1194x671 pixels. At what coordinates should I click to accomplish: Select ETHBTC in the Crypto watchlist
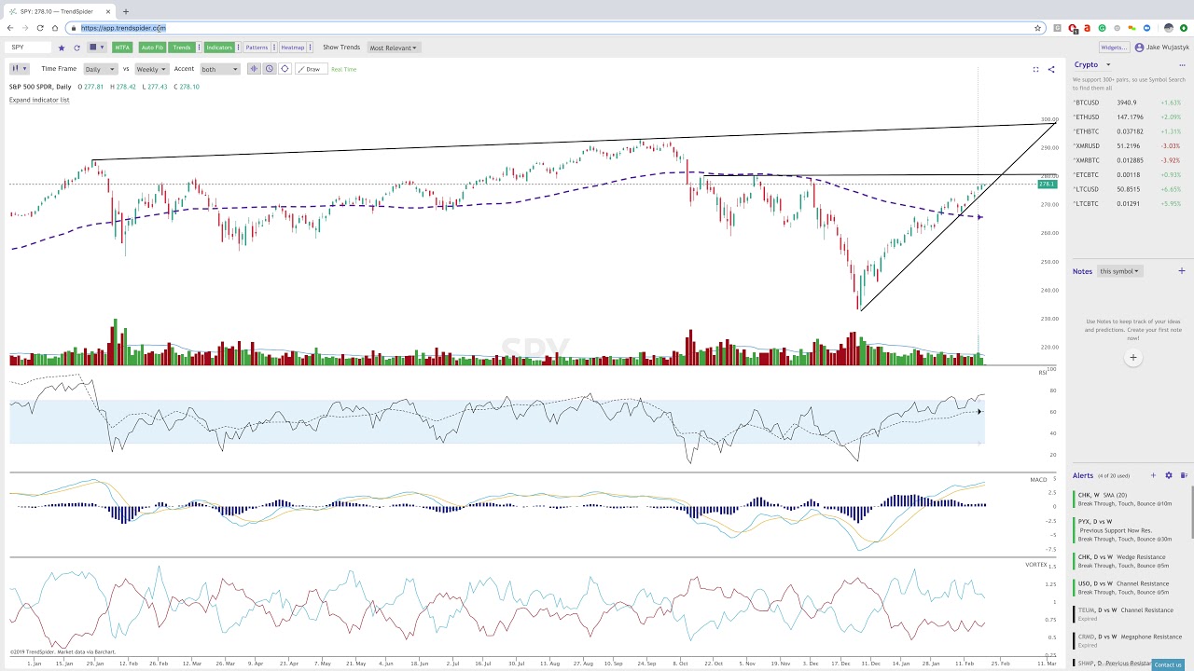click(1129, 131)
